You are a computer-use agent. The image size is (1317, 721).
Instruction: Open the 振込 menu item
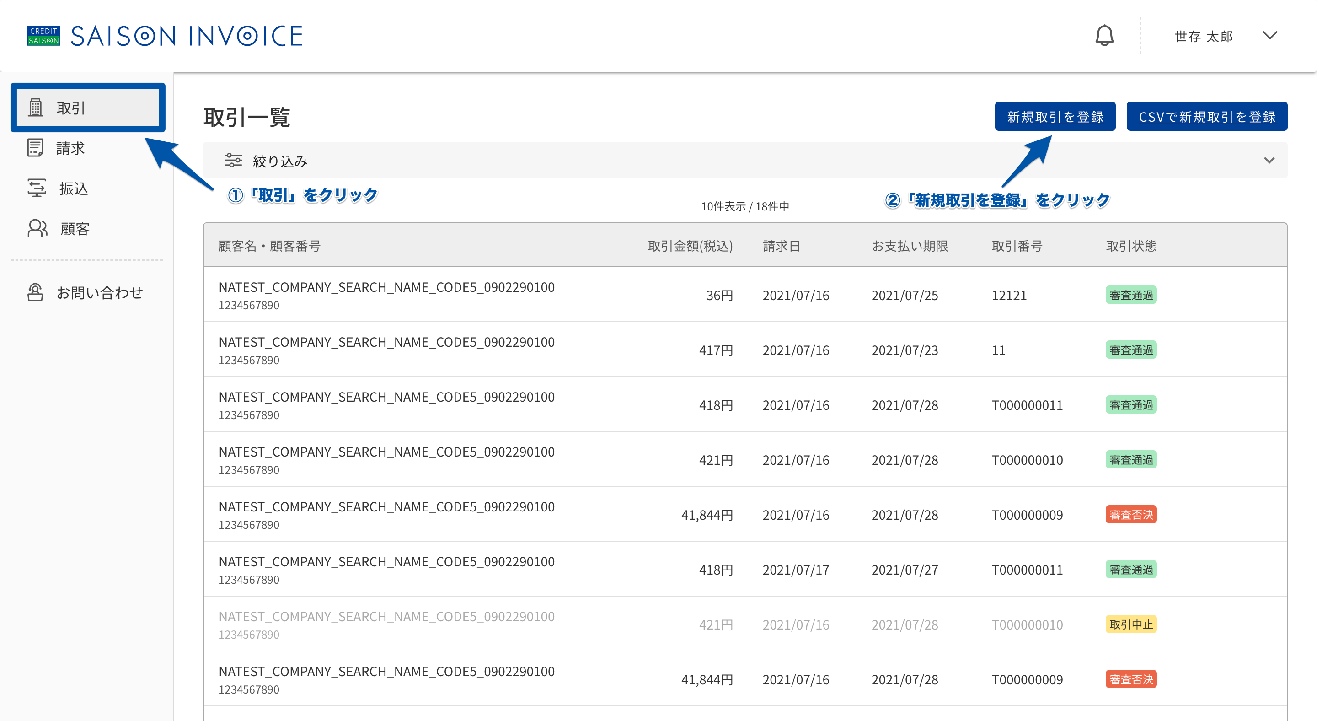(74, 188)
